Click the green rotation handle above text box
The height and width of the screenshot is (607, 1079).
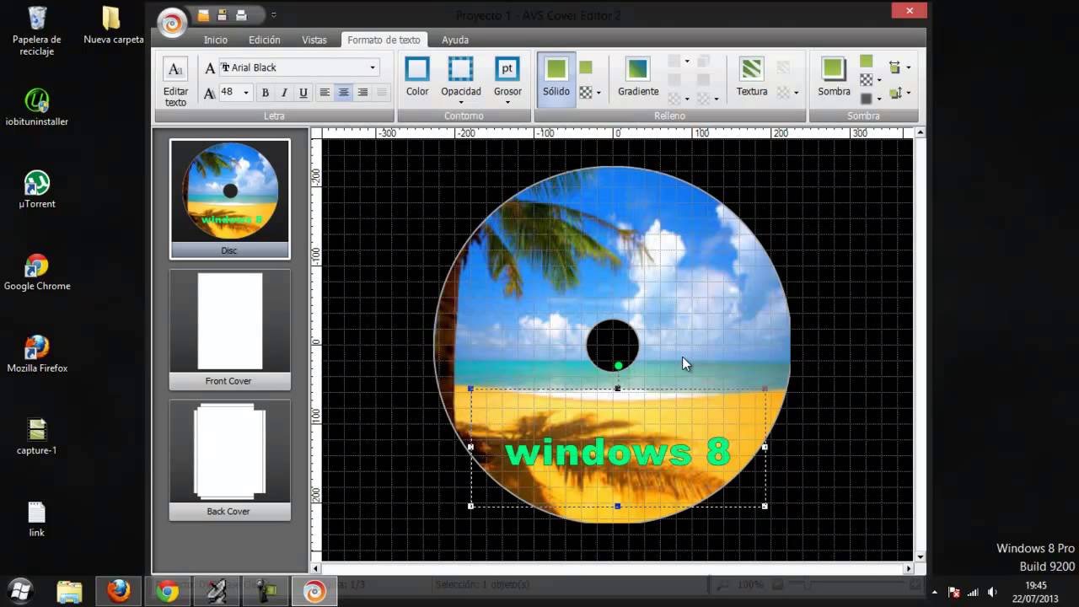[x=618, y=366]
